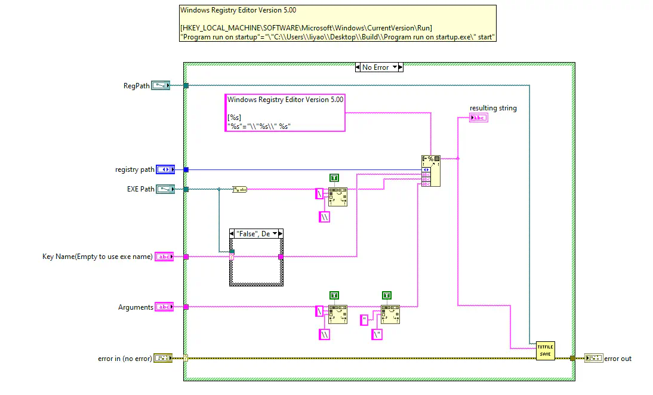Select the resulting string indicator terminal
653x395 pixels.
479,118
